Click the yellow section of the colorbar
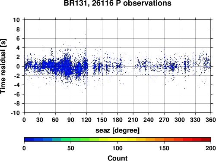The image size is (216, 161). [118, 139]
